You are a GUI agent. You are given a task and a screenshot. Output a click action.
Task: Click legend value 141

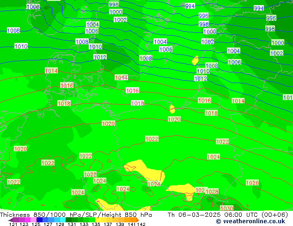[x=132, y=224]
